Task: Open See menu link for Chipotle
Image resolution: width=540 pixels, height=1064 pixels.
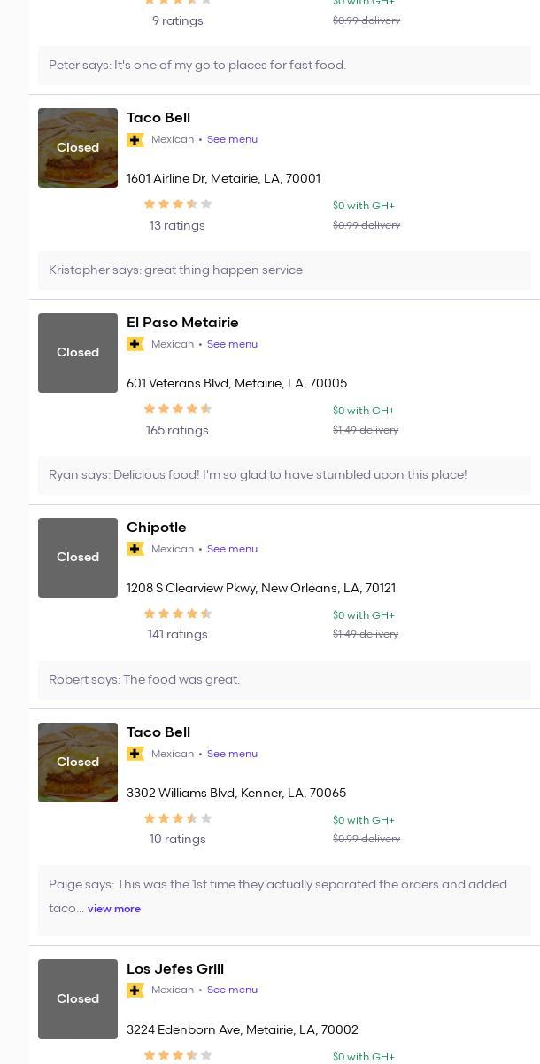Action: (232, 550)
